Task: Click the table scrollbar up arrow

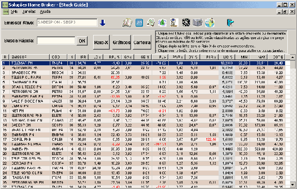Action: pyautogui.click(x=292, y=57)
